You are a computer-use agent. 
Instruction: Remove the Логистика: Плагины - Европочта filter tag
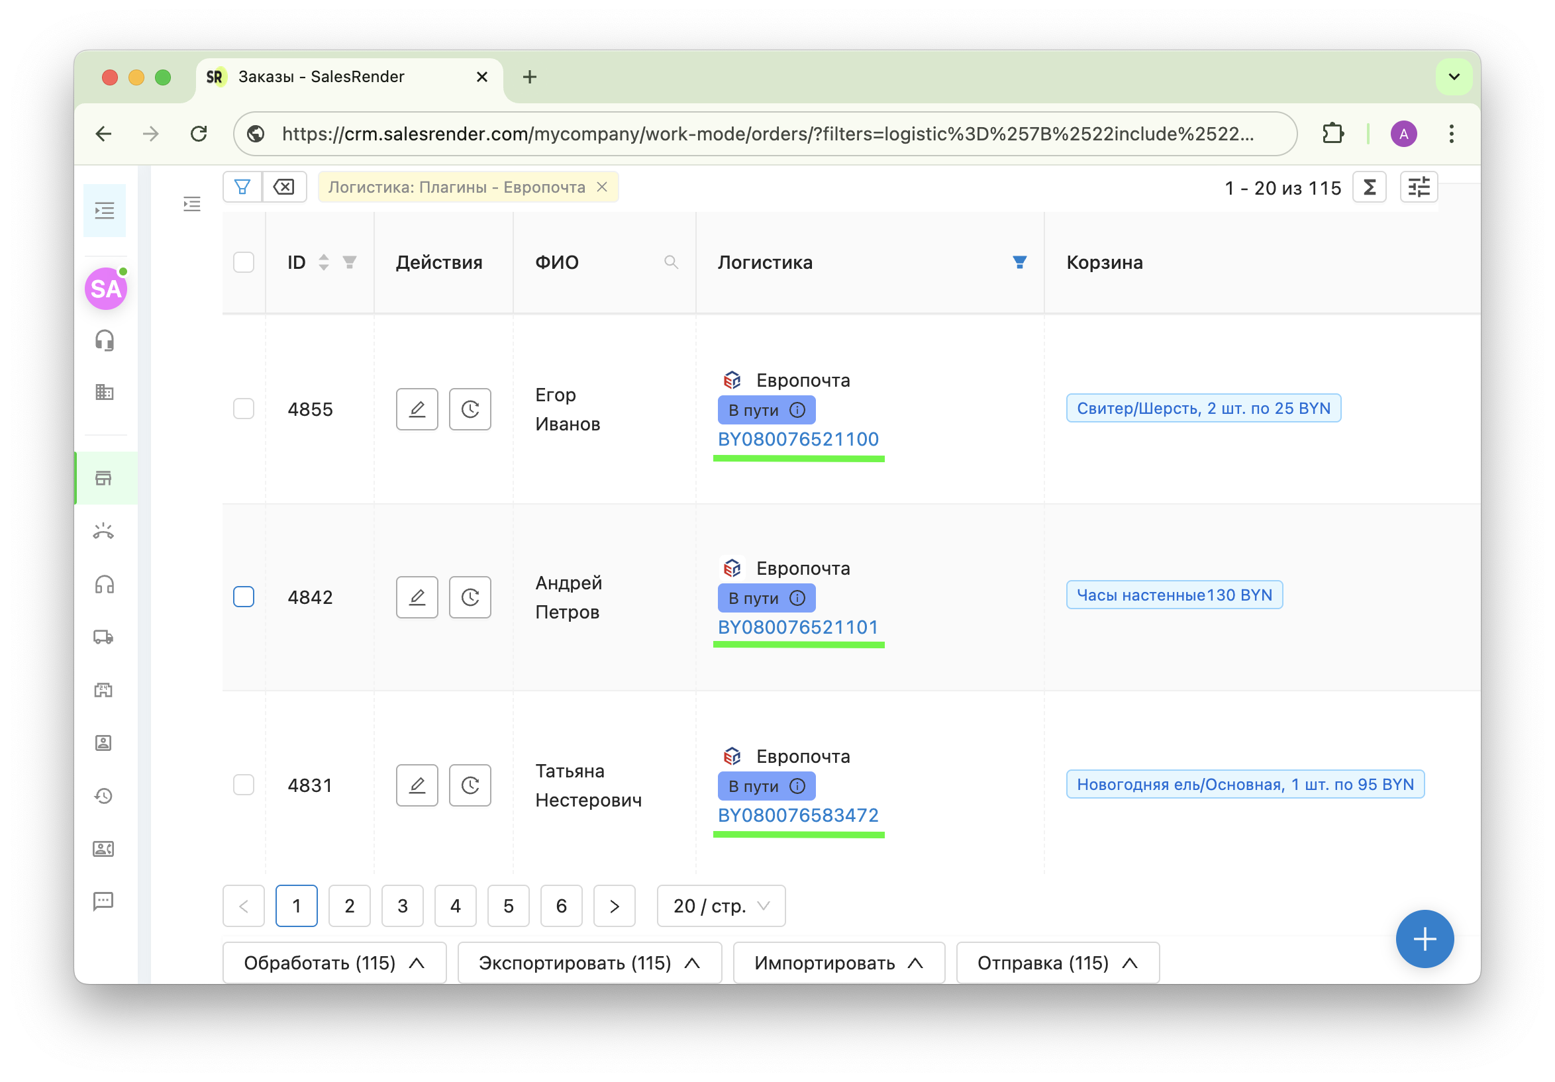pyautogui.click(x=602, y=187)
